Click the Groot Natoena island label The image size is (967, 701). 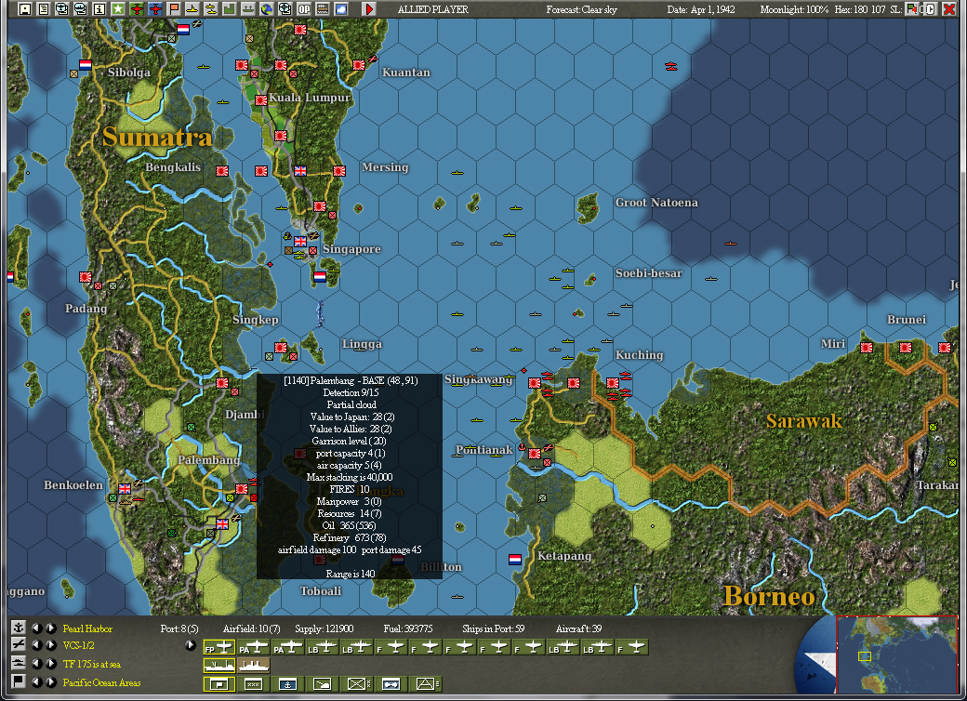(656, 203)
